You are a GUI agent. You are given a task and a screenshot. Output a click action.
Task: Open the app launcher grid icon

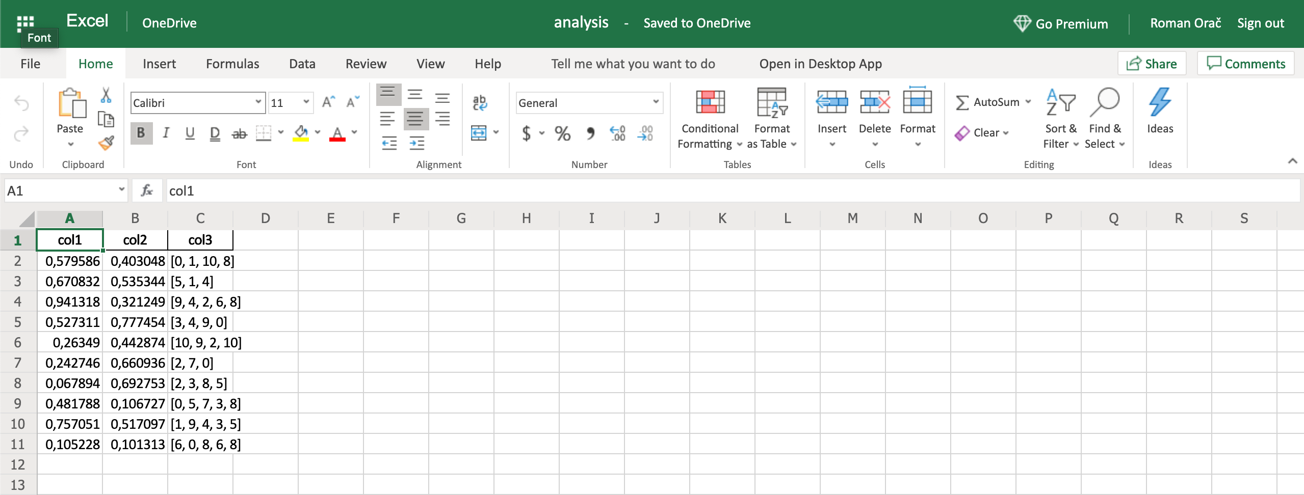pyautogui.click(x=24, y=23)
